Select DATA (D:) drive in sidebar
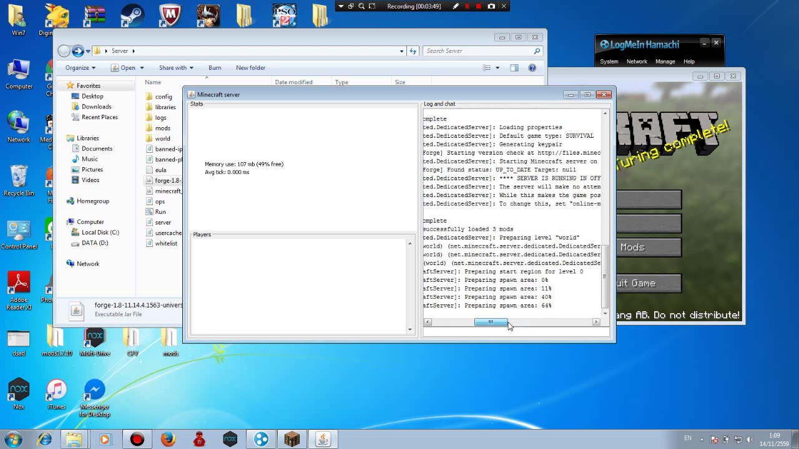This screenshot has height=449, width=799. tap(94, 243)
